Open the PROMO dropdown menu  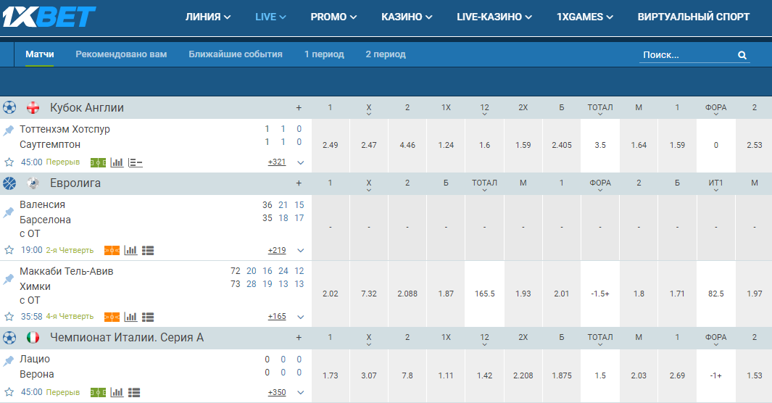[333, 17]
